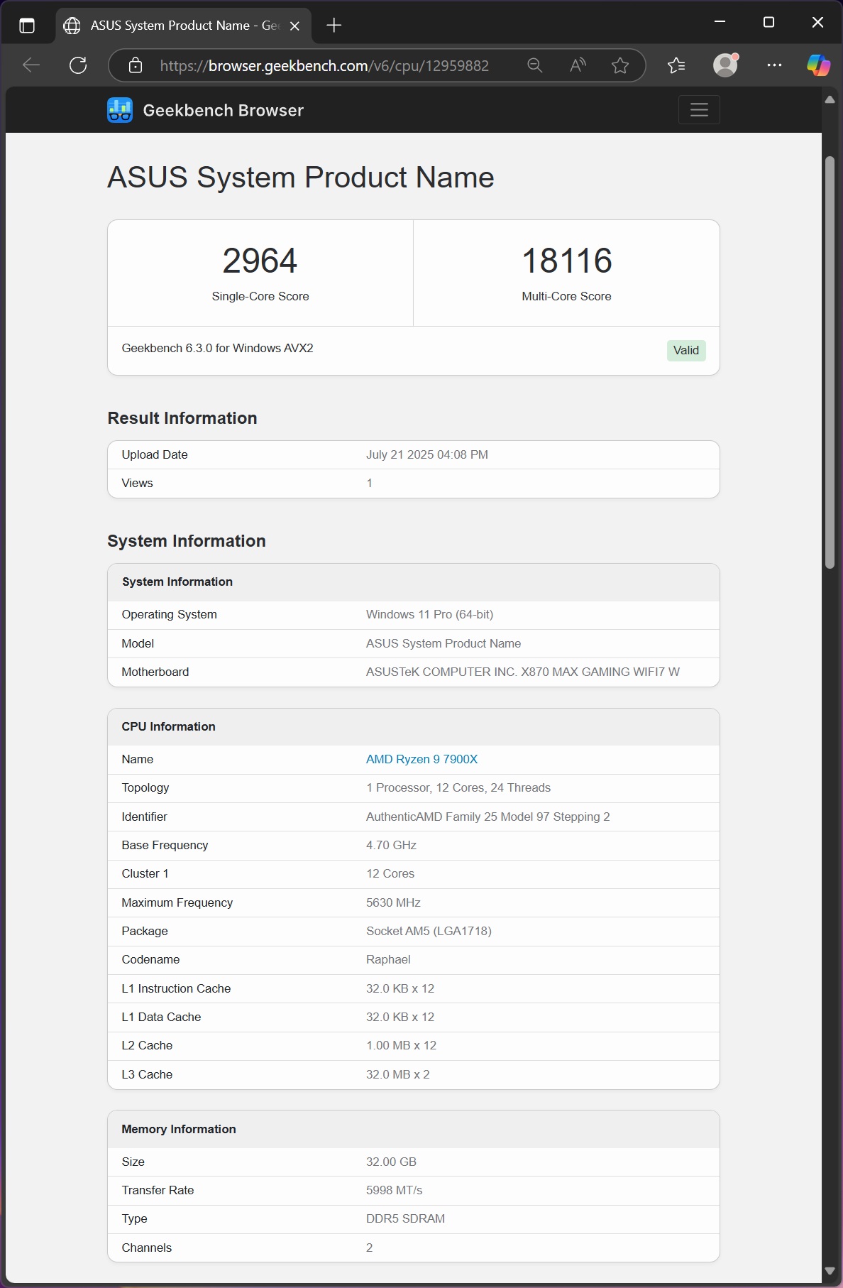This screenshot has height=1288, width=843.
Task: Open the AMD Ryzen 9 7900X link
Action: coord(421,759)
